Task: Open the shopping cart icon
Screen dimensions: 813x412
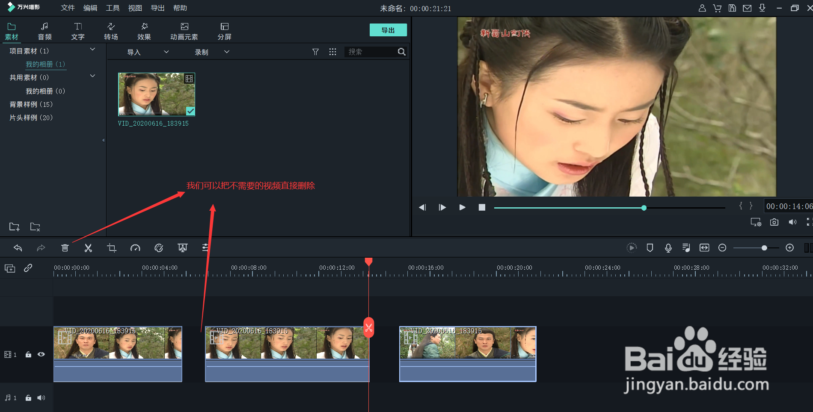Action: pos(717,8)
